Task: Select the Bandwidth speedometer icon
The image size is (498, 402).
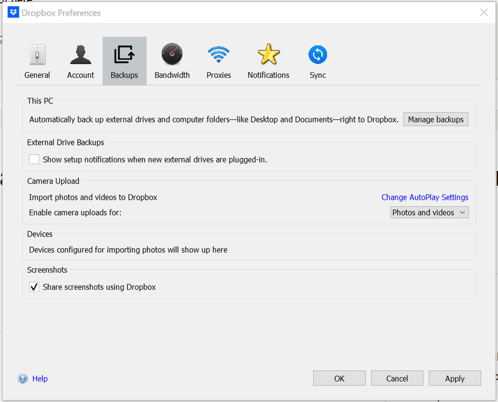Action: 172,55
